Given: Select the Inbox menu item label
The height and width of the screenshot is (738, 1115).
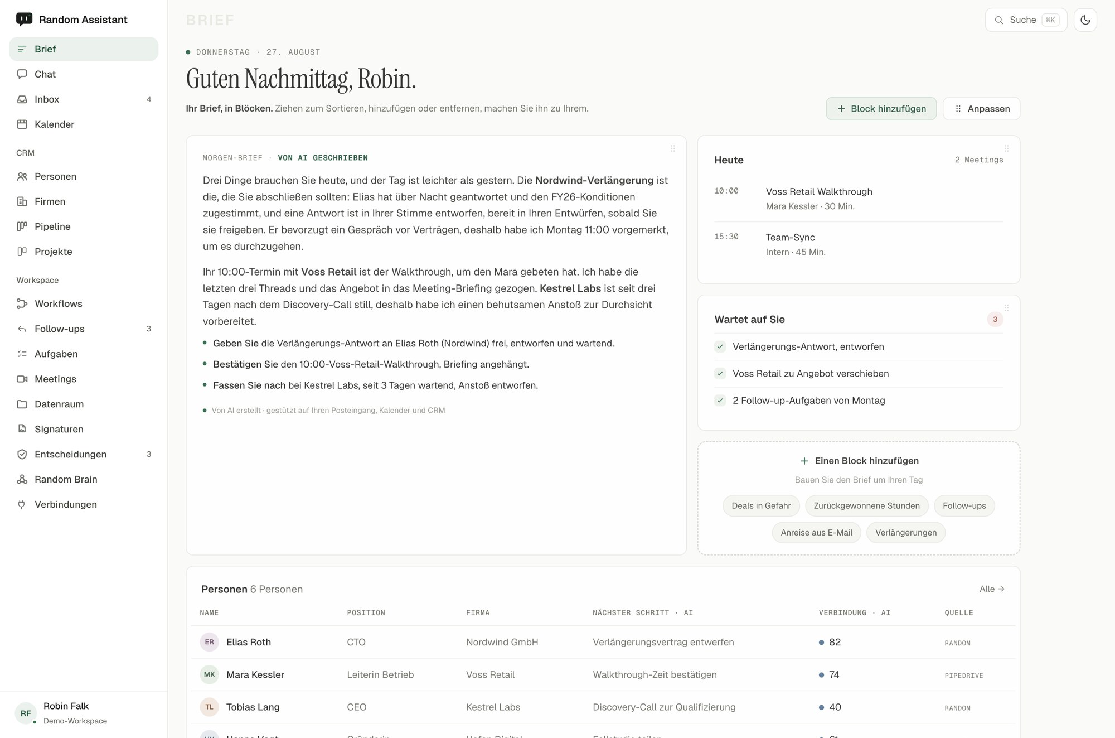Looking at the screenshot, I should (x=47, y=99).
